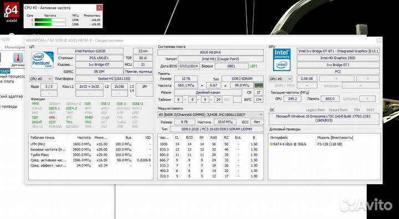Select the 933.3 timing table row

(x=211, y=149)
